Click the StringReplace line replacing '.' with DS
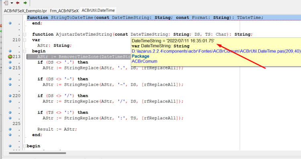This screenshot has height=159, width=301. pyautogui.click(x=113, y=68)
